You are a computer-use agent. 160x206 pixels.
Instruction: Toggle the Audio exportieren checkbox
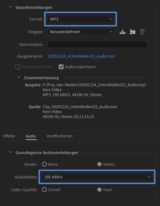click(61, 67)
